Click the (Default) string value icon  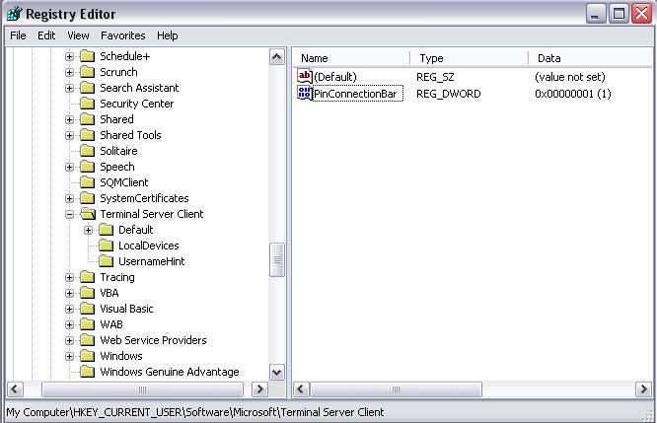(305, 76)
